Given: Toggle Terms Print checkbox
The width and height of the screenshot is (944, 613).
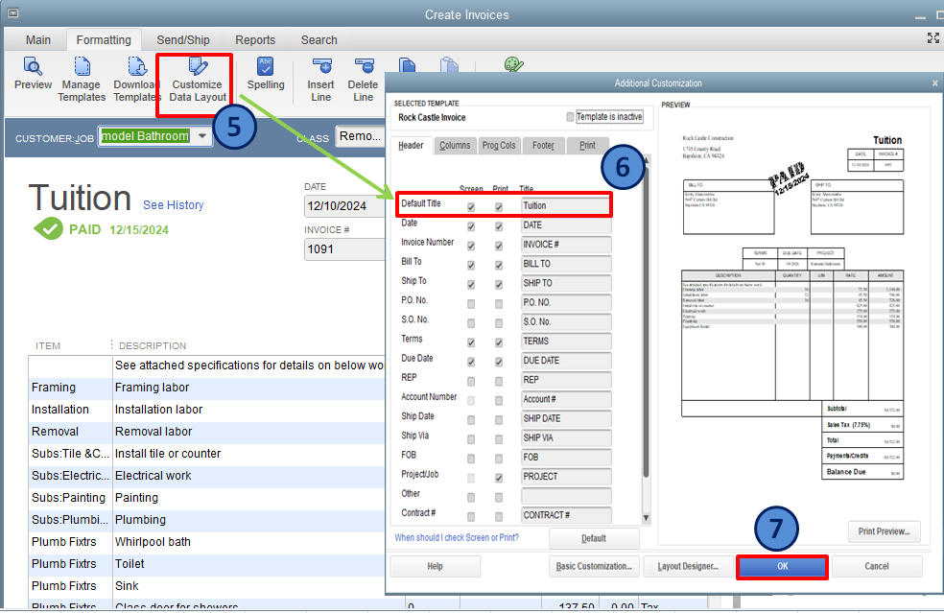Looking at the screenshot, I should click(499, 342).
